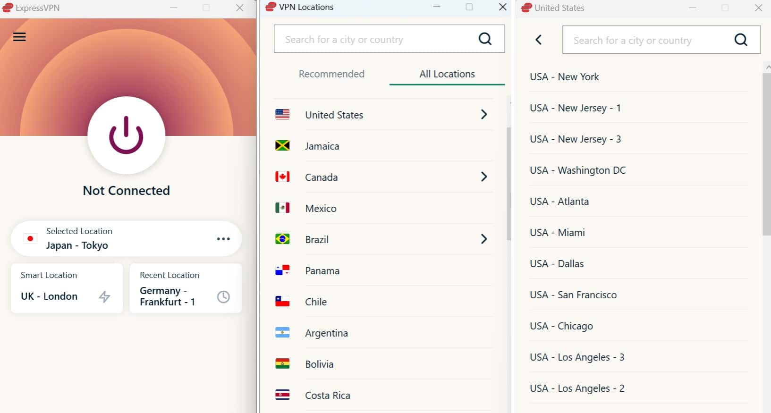
Task: Choose USA - New Jersey - 3 server
Action: coord(639,139)
